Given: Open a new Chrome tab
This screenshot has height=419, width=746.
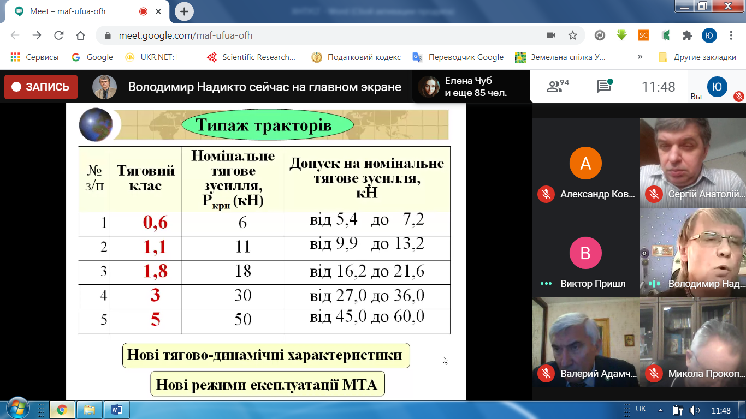Looking at the screenshot, I should [184, 11].
